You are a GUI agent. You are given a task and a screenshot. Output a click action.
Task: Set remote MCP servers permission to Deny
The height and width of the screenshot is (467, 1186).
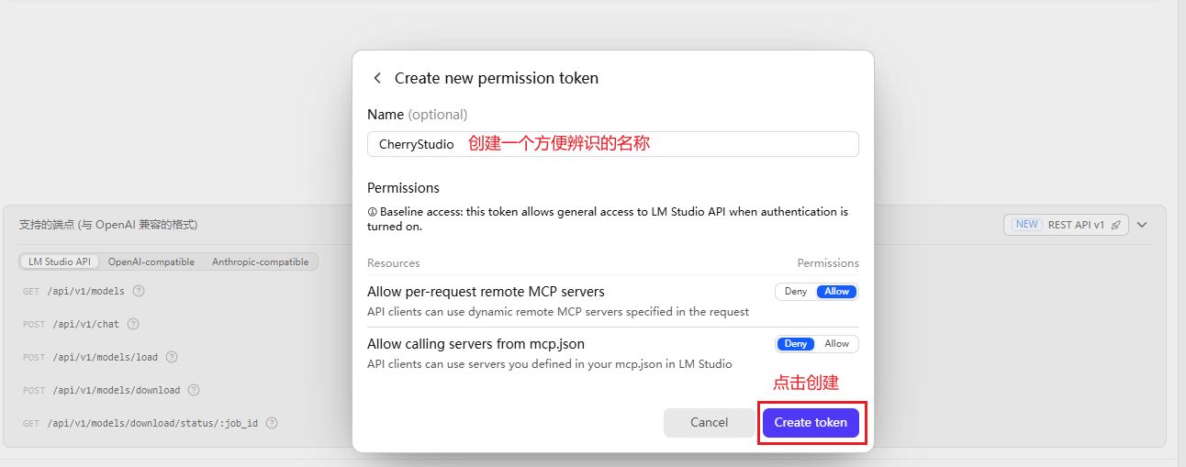(x=796, y=292)
